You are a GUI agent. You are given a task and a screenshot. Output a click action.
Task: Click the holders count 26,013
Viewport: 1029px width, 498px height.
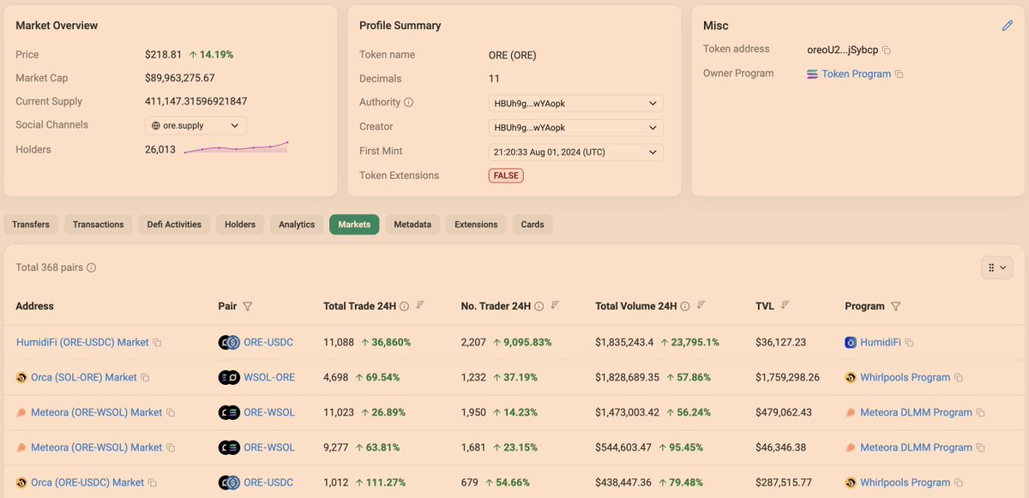pos(160,149)
